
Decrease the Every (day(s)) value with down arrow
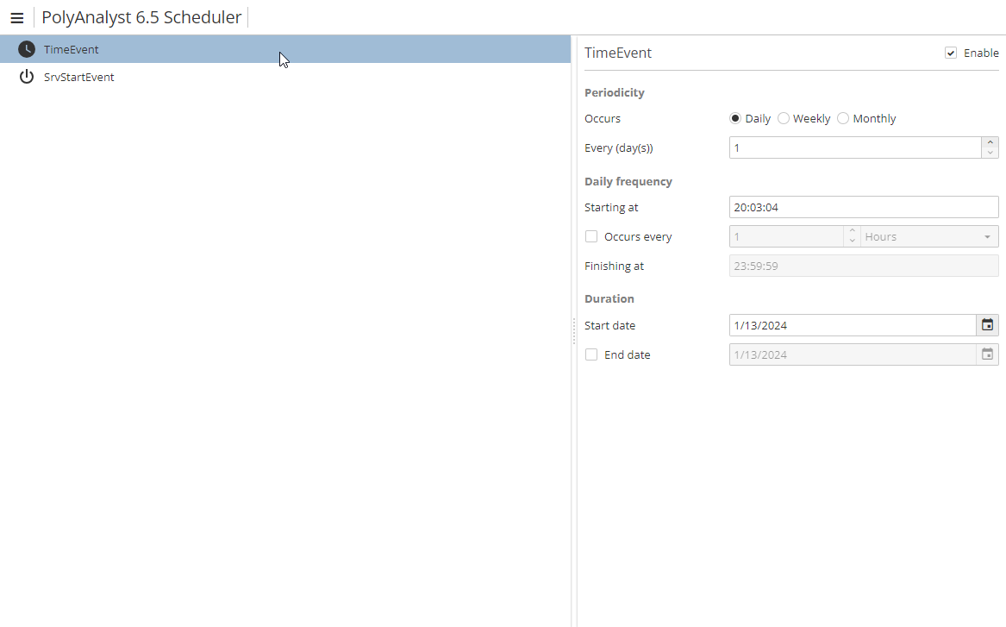[990, 153]
